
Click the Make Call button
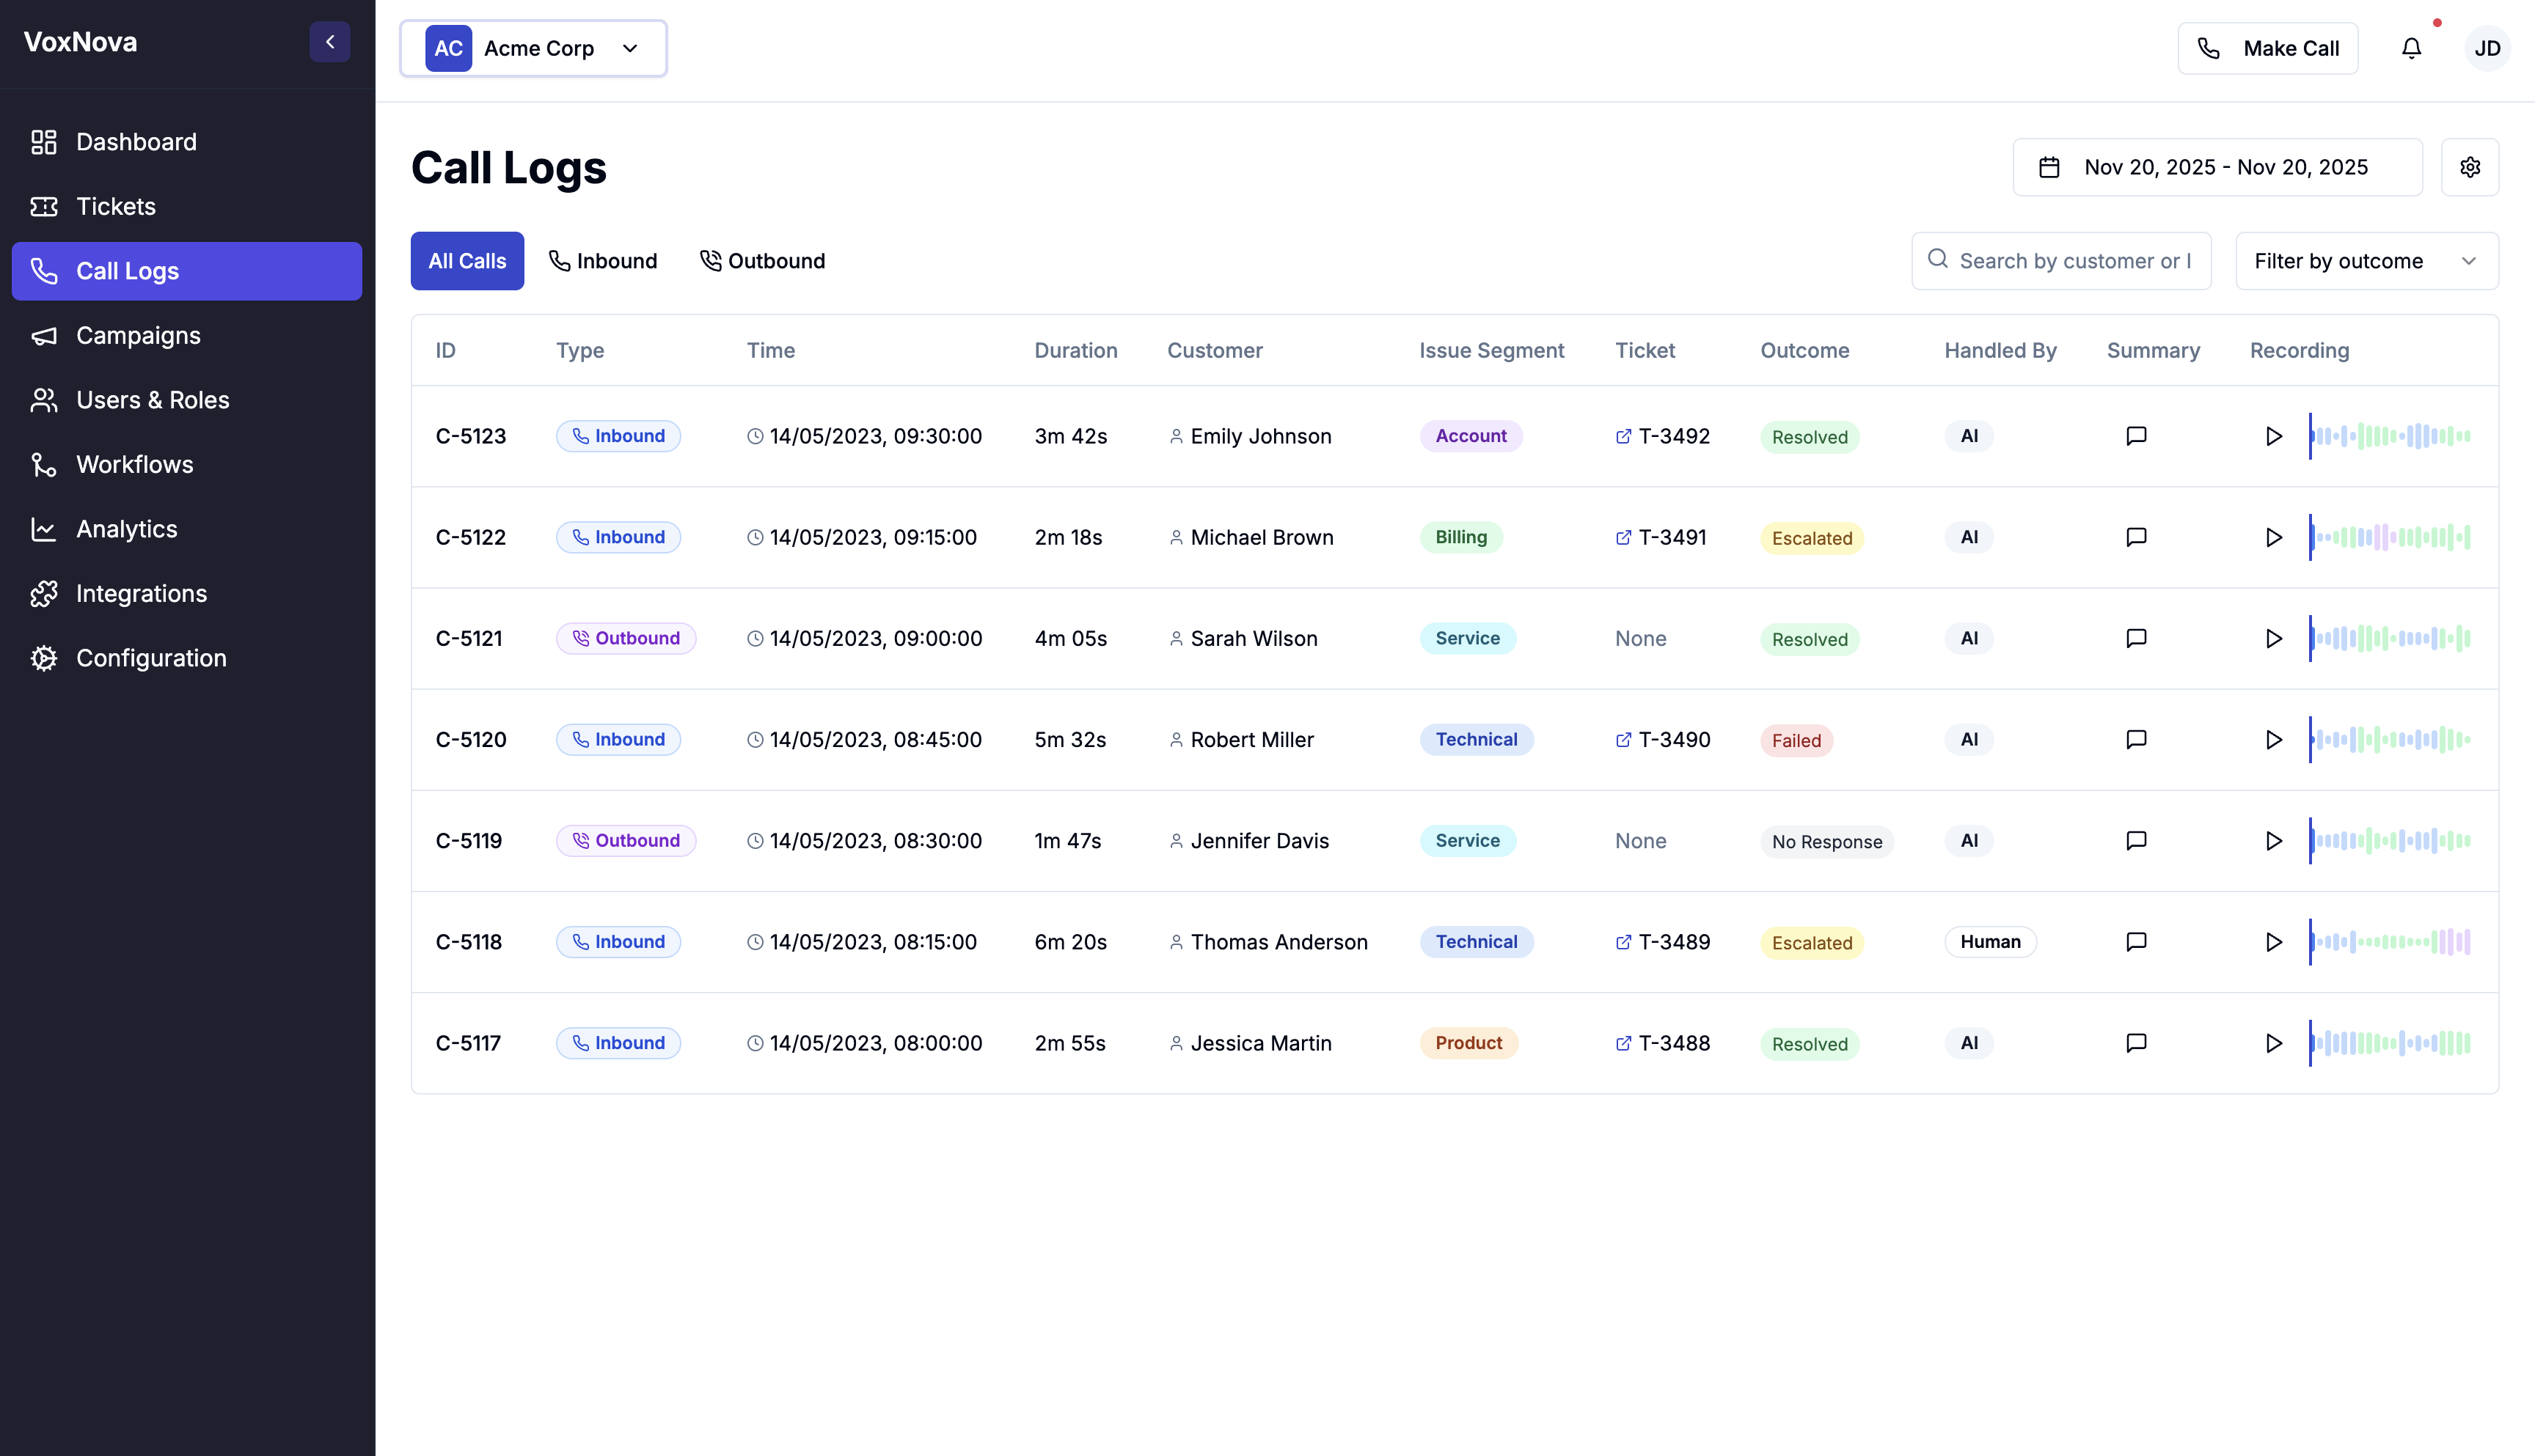pyautogui.click(x=2268, y=47)
